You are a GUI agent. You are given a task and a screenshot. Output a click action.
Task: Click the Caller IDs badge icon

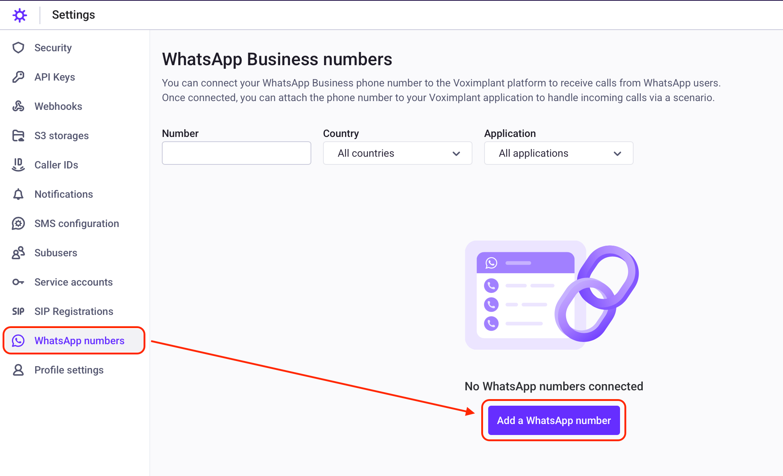click(18, 165)
